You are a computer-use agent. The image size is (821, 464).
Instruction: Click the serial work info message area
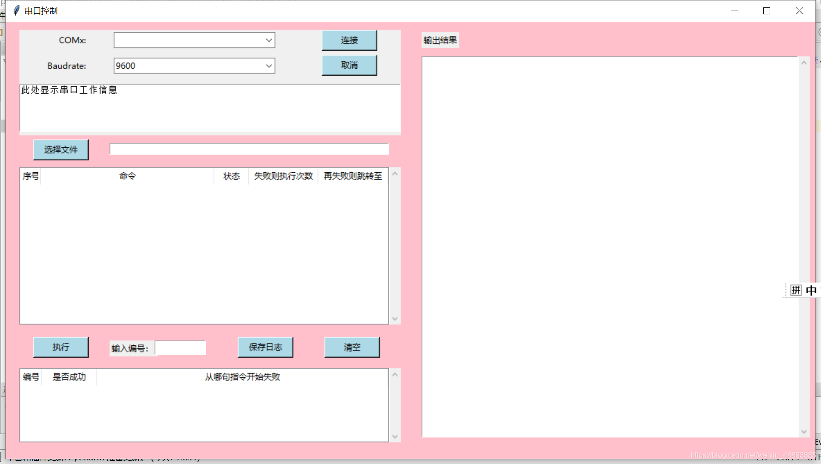click(210, 108)
